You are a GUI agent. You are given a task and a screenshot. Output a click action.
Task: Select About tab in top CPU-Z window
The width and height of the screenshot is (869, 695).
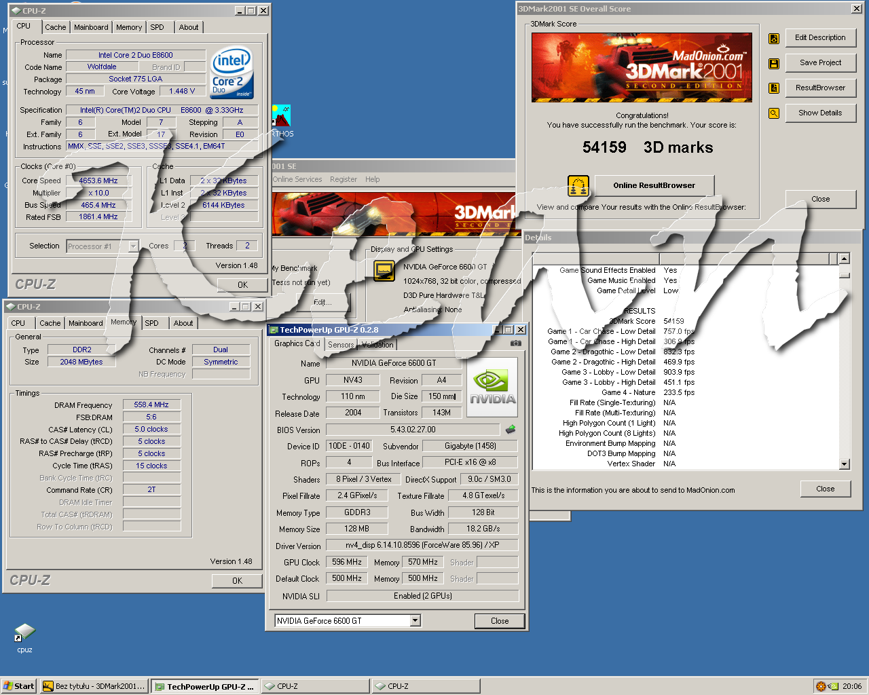point(189,27)
